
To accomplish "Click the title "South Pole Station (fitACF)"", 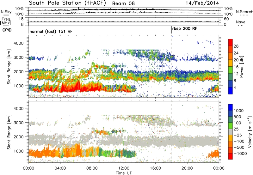I will click(x=67, y=3).
